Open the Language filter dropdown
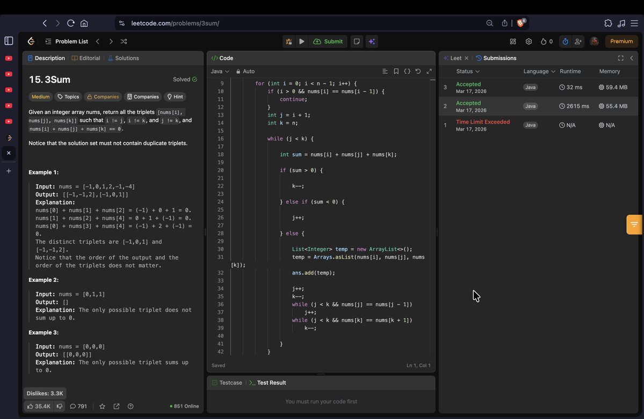 (539, 71)
